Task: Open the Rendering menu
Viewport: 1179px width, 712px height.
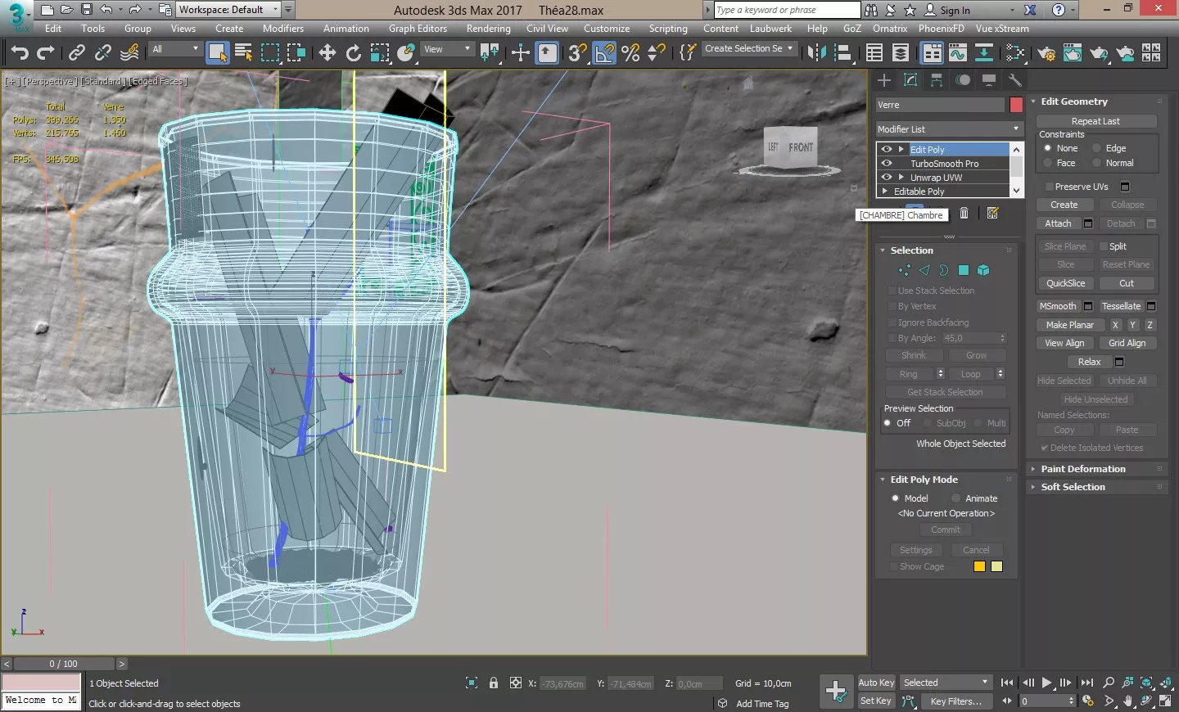Action: [x=488, y=29]
